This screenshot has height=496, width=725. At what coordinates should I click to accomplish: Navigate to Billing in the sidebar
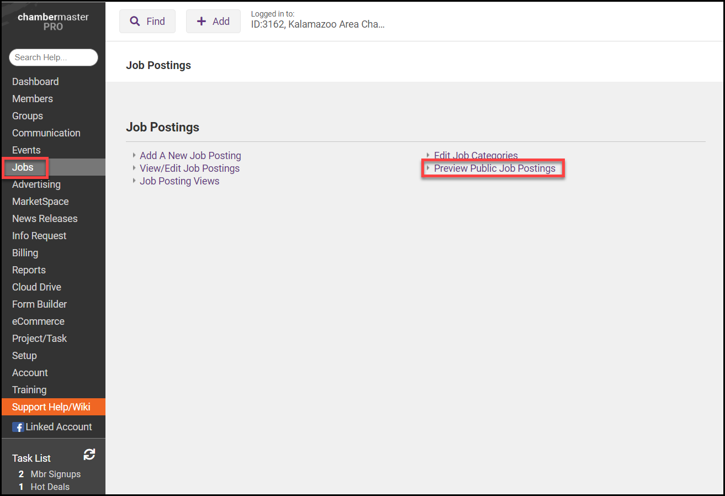[25, 253]
